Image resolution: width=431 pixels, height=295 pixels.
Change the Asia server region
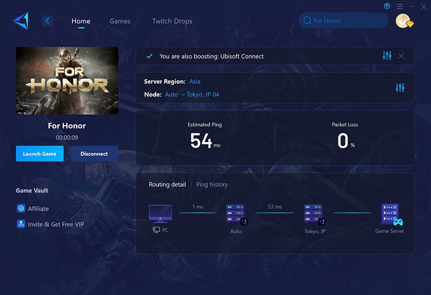pos(194,81)
